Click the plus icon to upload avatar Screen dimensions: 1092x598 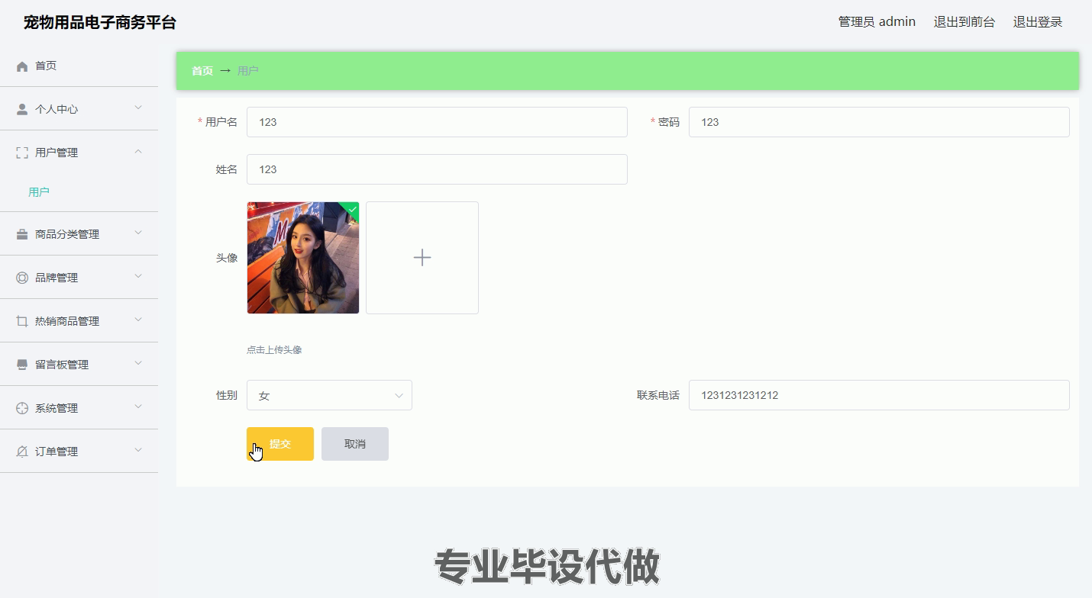coord(422,258)
